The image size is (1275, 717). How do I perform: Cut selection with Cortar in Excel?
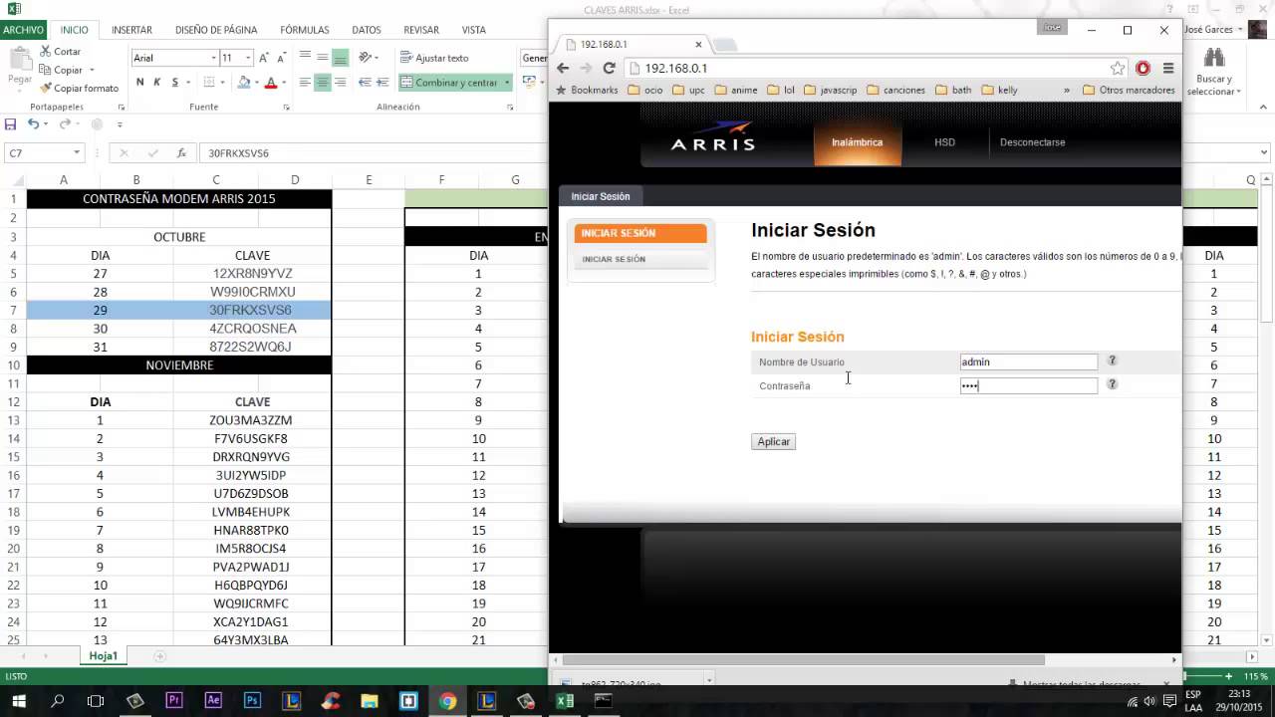60,52
